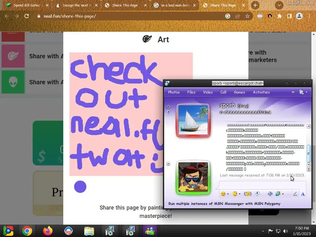The width and height of the screenshot is (316, 237).
Task: Switch to text typing mode A tab
Action: [303, 194]
